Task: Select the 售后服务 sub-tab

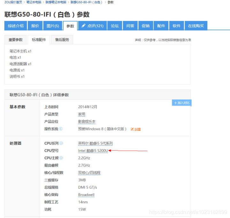Action: click(x=62, y=40)
